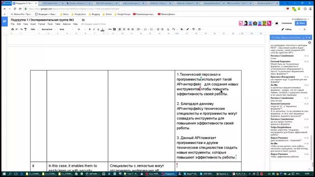Justify the text alignment
Image resolution: width=315 pixels, height=177 pixels.
[132, 29]
